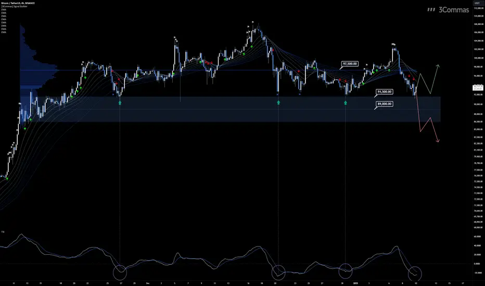
Task: Click the large green signal arrow at December 30
Action: click(346, 102)
